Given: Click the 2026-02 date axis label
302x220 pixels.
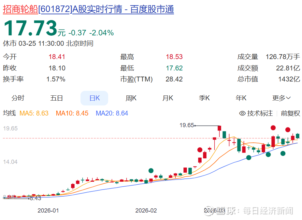Looking at the screenshot, I should pos(146,210).
